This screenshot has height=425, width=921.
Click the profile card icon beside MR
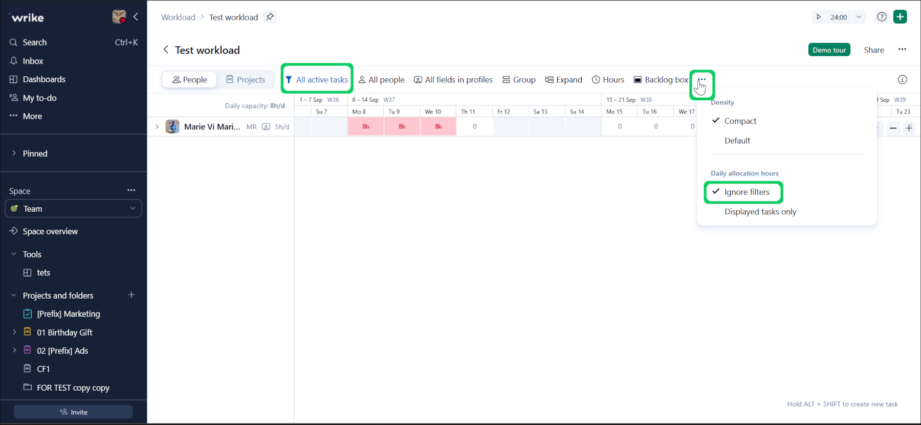tap(266, 127)
